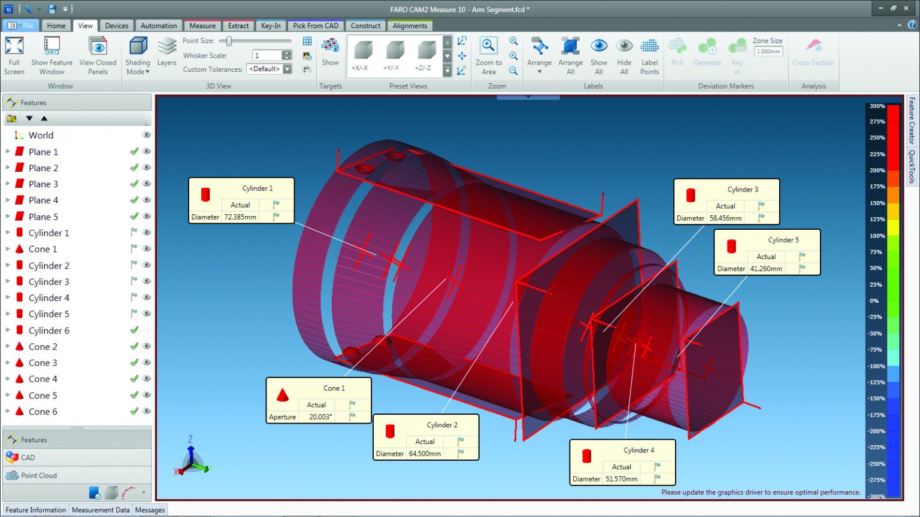
Task: Switch to the Measurement Data panel
Action: (100, 510)
